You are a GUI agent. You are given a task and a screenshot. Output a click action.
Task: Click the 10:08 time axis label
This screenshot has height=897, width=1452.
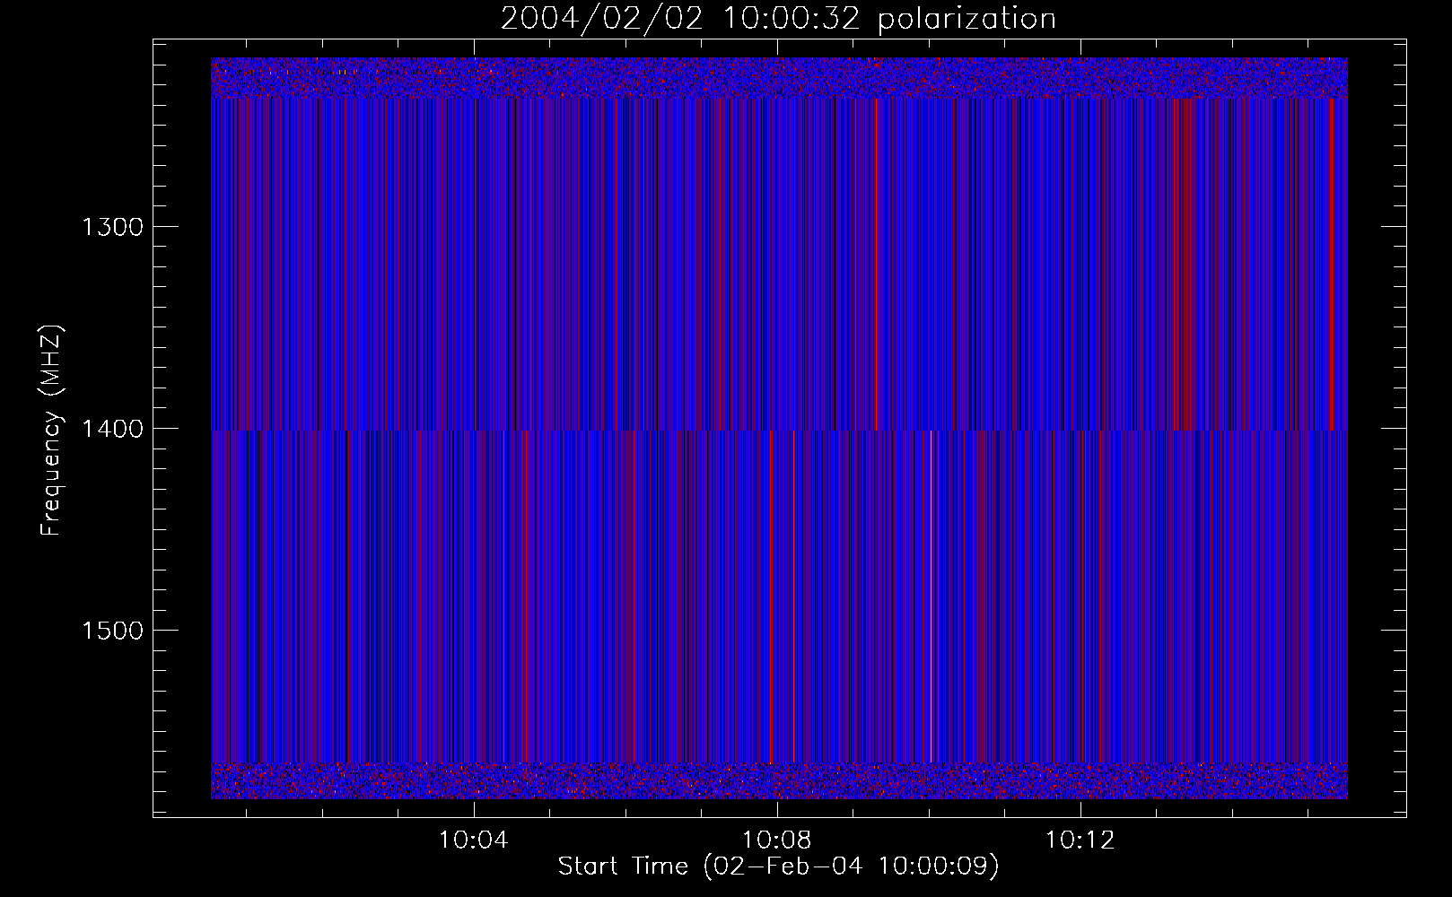[776, 840]
